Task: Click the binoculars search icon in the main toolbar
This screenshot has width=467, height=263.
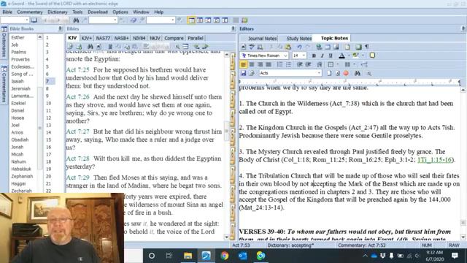Action: point(76,20)
